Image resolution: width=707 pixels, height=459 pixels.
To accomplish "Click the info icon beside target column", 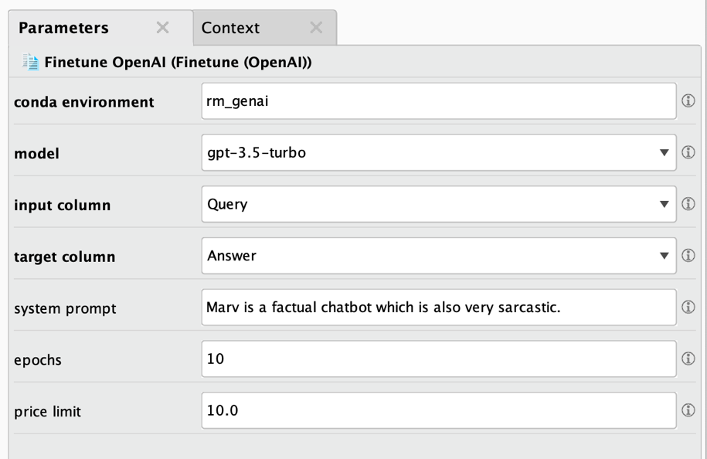I will [x=689, y=255].
